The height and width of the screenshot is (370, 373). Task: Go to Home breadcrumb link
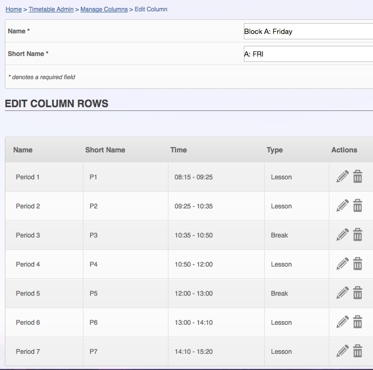(13, 9)
